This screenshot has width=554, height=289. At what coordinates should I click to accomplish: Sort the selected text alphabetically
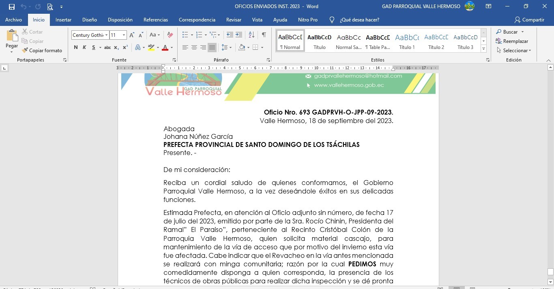click(x=251, y=35)
